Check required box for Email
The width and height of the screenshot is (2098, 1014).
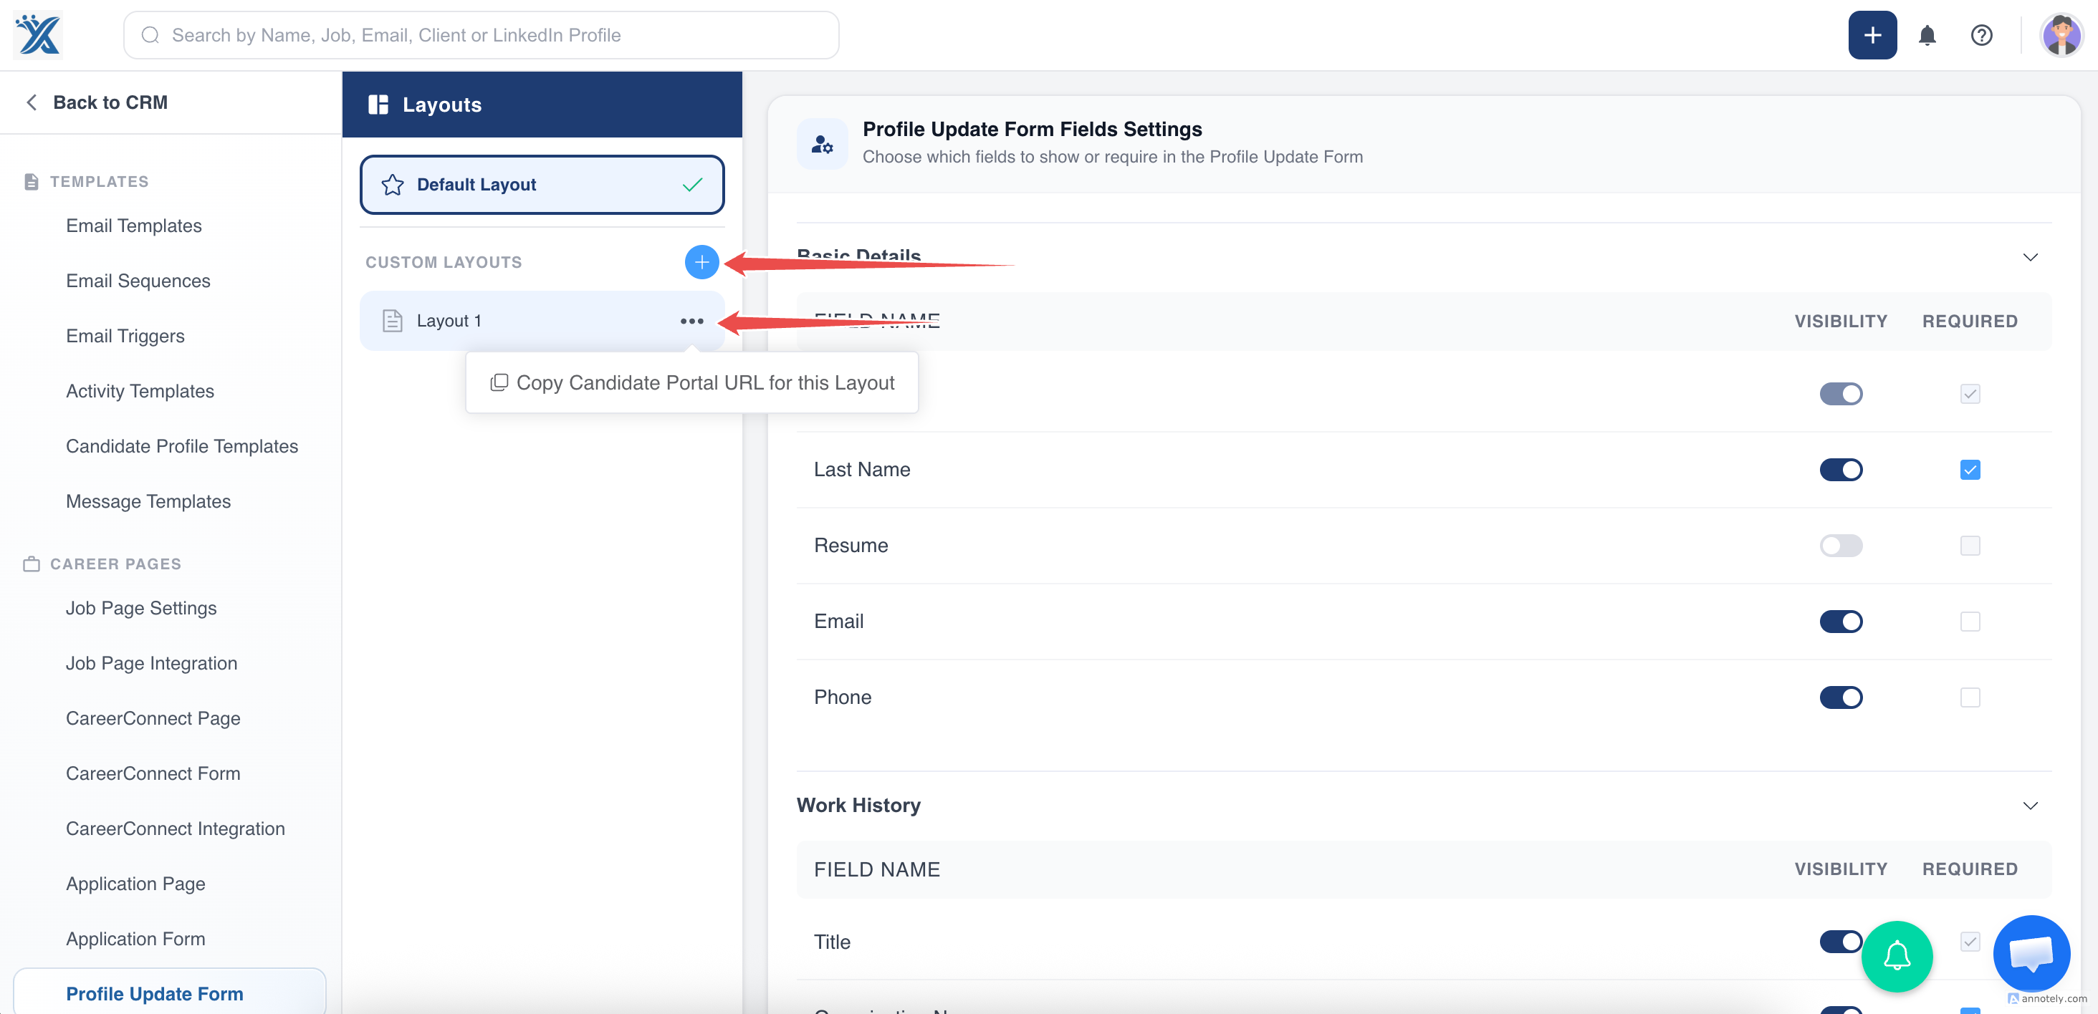[1969, 621]
